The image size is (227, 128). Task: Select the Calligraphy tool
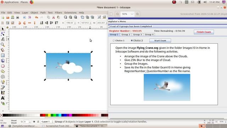2,93
